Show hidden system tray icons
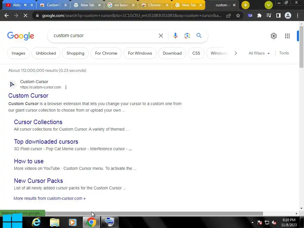Viewport: 304px width, 228px height. coord(252,222)
